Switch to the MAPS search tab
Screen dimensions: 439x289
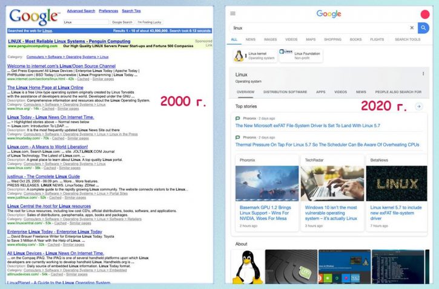(x=311, y=39)
